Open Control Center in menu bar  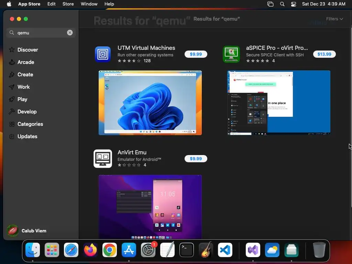pyautogui.click(x=294, y=4)
